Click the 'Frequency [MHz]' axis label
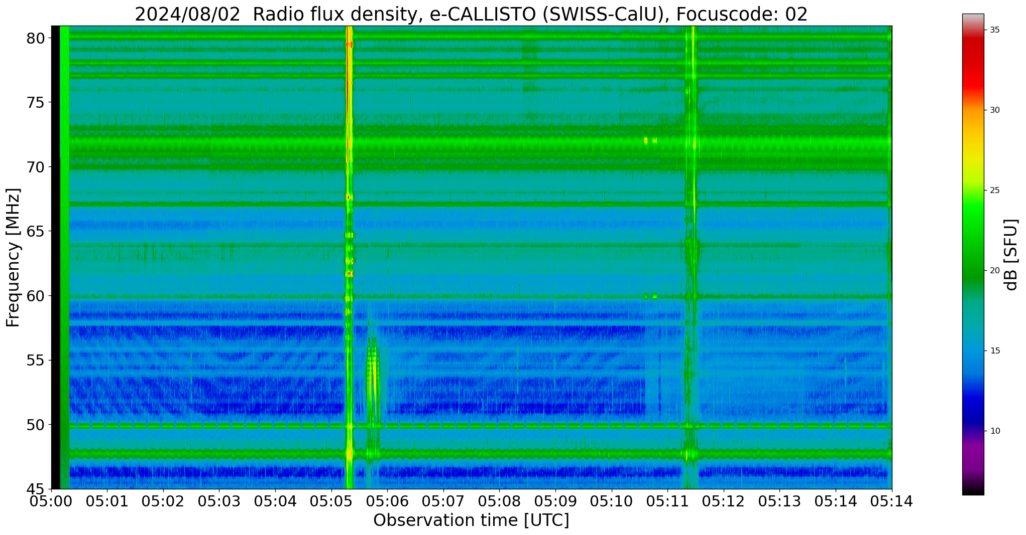Screen dimensions: 1026x535 (x=14, y=258)
